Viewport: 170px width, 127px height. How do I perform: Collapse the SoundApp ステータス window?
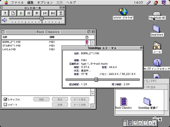[x=141, y=48]
